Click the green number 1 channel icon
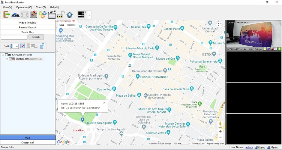The width and height of the screenshot is (282, 150). tap(279, 49)
